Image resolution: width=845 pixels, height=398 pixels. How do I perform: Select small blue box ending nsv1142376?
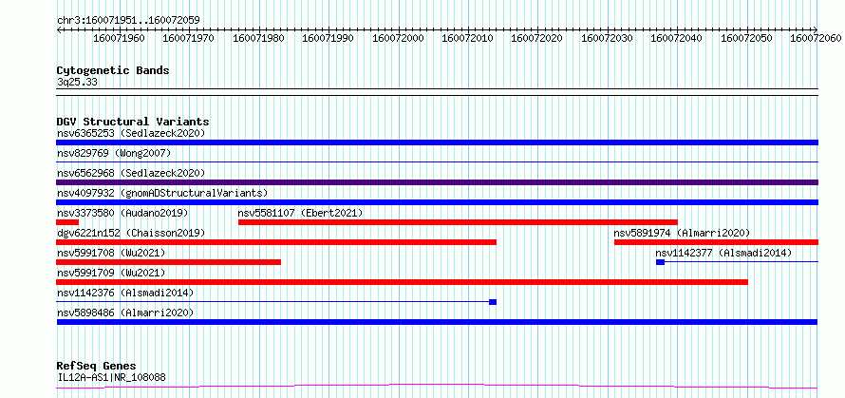[x=493, y=302]
